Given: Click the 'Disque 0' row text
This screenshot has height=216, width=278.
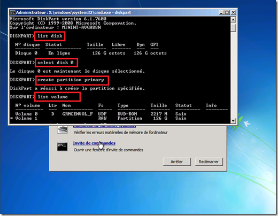Looking at the screenshot, I should point(26,53).
